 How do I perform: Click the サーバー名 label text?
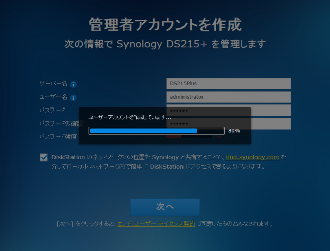(53, 84)
